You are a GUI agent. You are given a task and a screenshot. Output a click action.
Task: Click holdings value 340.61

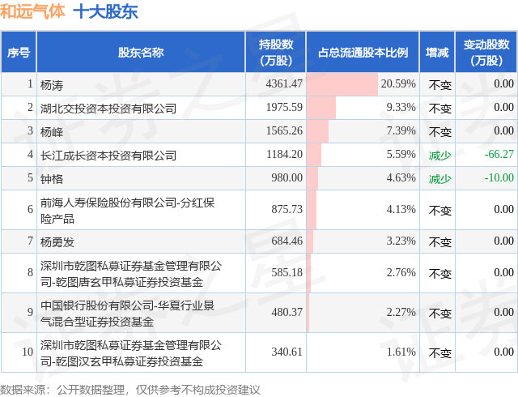[287, 352]
